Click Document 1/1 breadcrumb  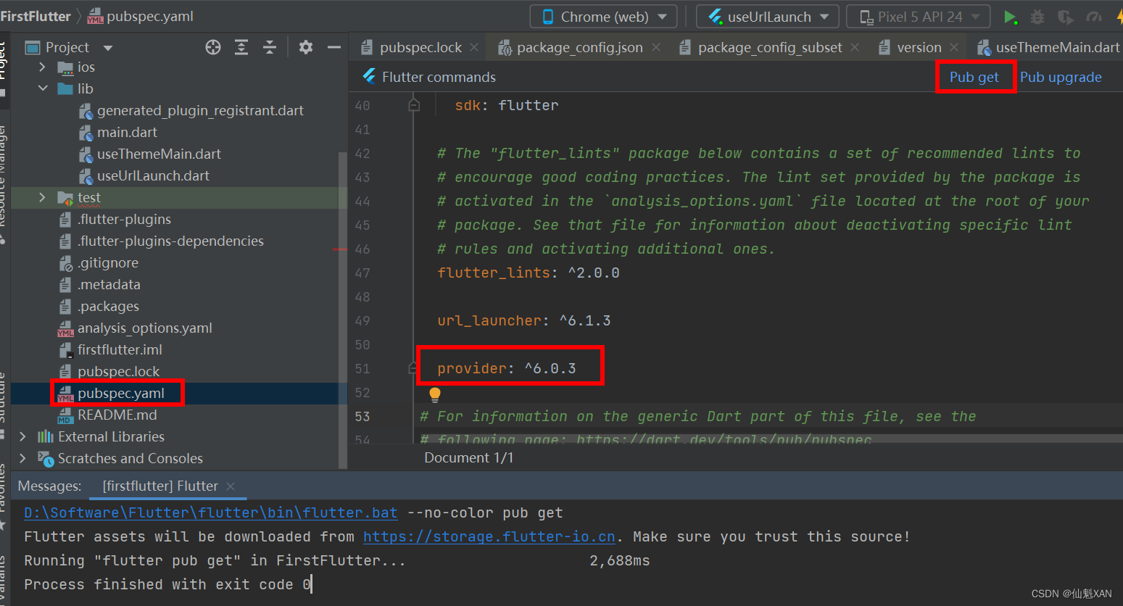(x=468, y=457)
